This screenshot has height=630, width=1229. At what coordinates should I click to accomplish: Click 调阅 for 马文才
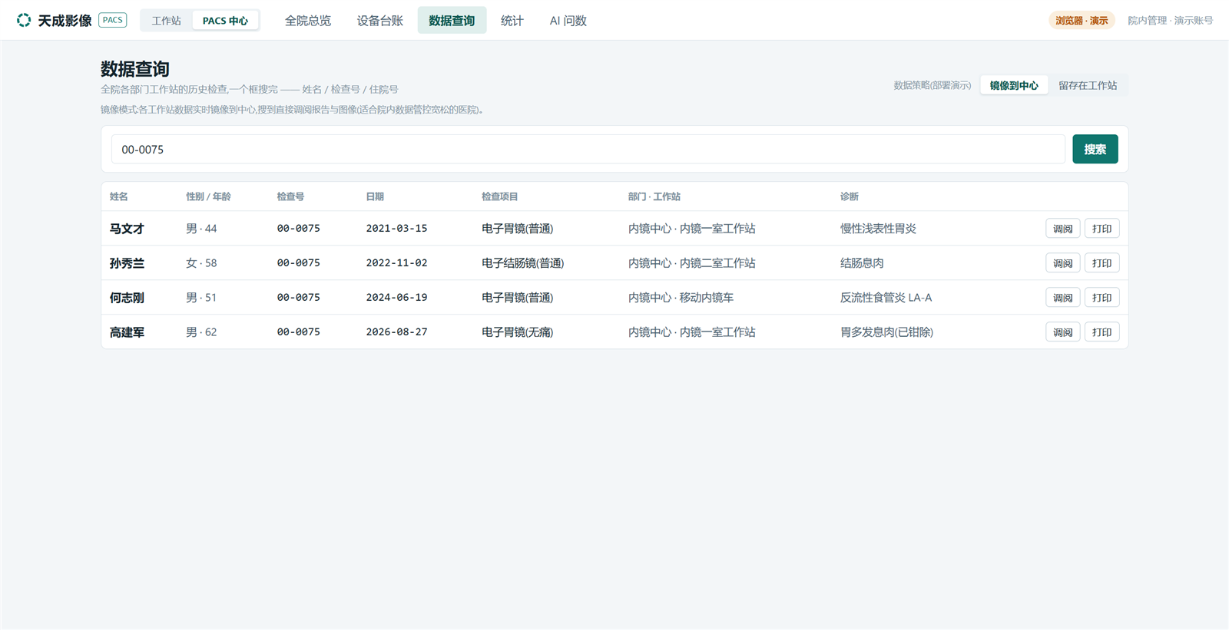click(x=1062, y=229)
